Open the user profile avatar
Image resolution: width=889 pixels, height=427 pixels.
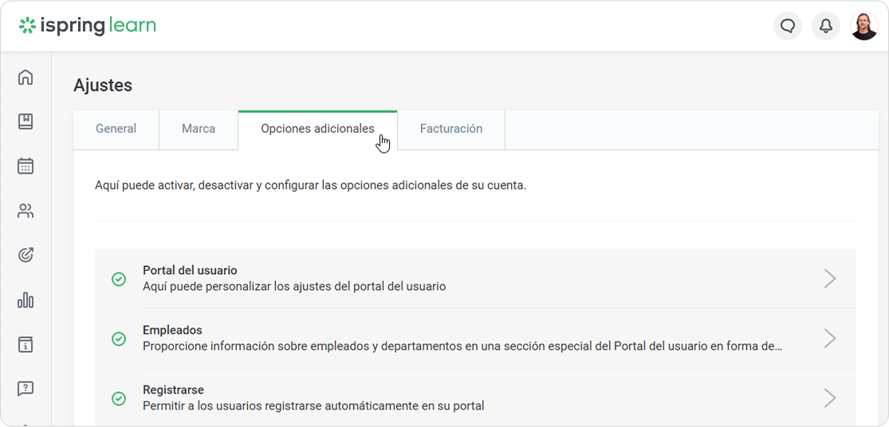point(864,26)
